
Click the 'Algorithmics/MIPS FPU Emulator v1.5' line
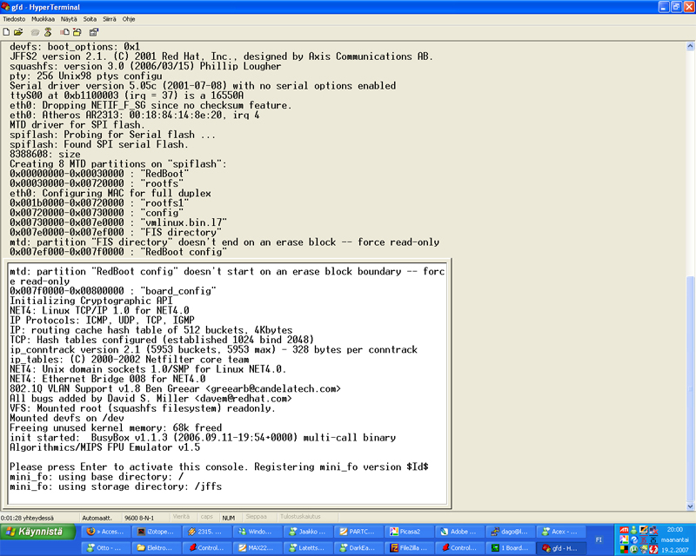tap(104, 447)
